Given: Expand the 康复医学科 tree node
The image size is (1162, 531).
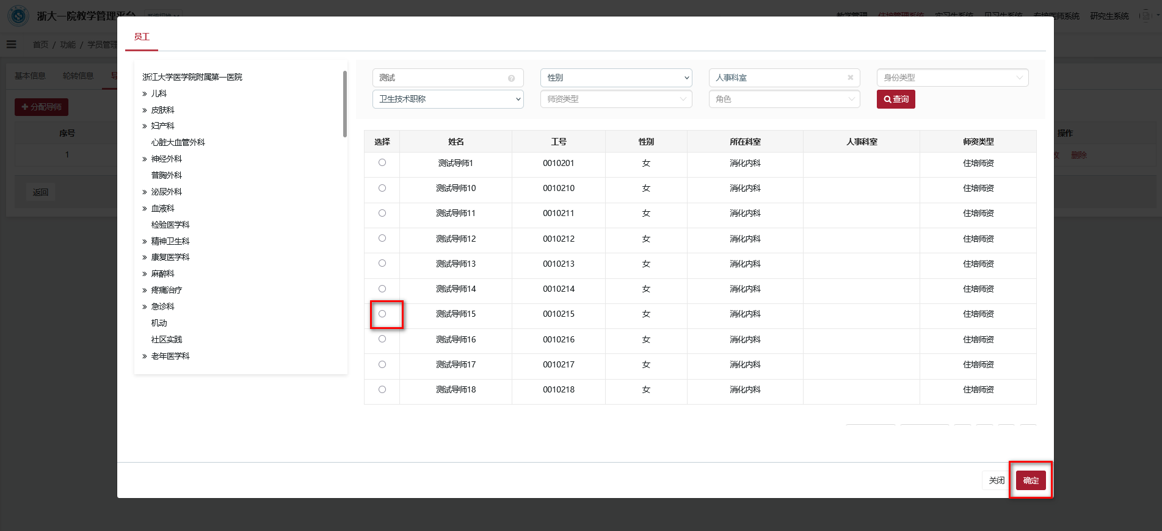Looking at the screenshot, I should 145,258.
